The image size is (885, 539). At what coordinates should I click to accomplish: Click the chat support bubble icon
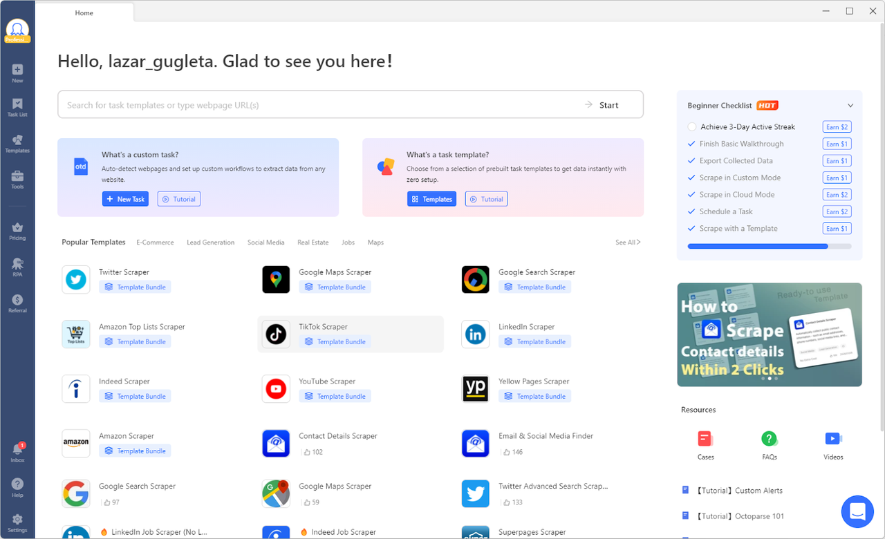pyautogui.click(x=857, y=511)
